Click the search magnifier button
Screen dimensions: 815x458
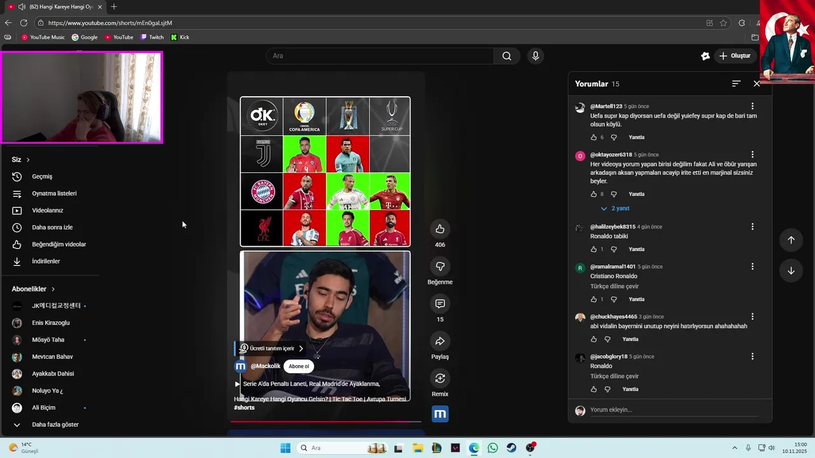pos(507,56)
